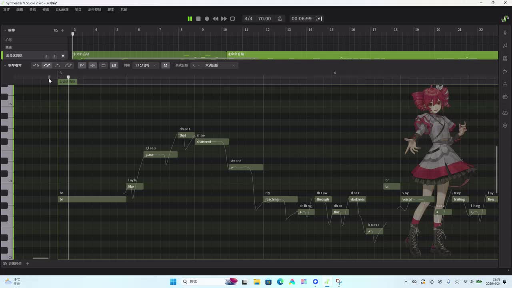
Task: Open the 其他 menu
Action: (124, 10)
